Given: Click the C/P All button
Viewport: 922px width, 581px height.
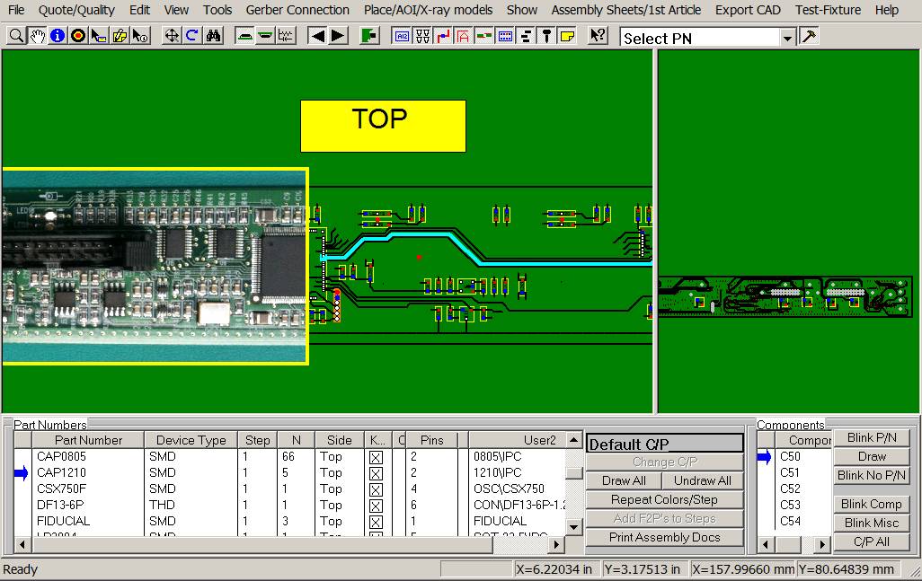Looking at the screenshot, I should coord(872,541).
